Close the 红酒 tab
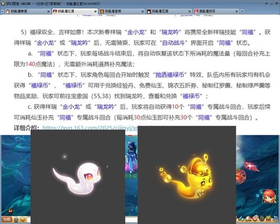Image resolution: width=280 pixels, height=224 pixels. [x=96, y=12]
